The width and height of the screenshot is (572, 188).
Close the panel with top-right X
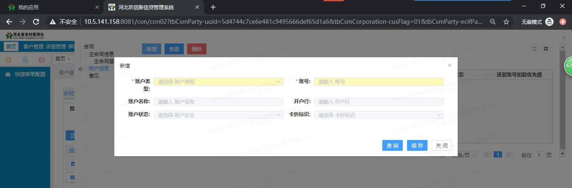(x=564, y=38)
